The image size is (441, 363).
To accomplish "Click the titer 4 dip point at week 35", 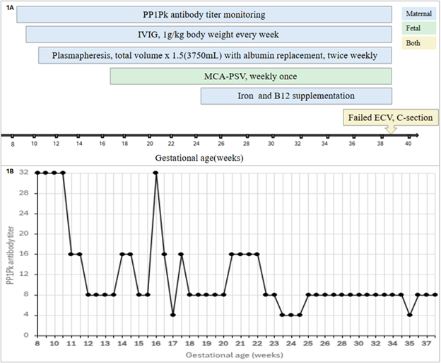I will tap(410, 315).
